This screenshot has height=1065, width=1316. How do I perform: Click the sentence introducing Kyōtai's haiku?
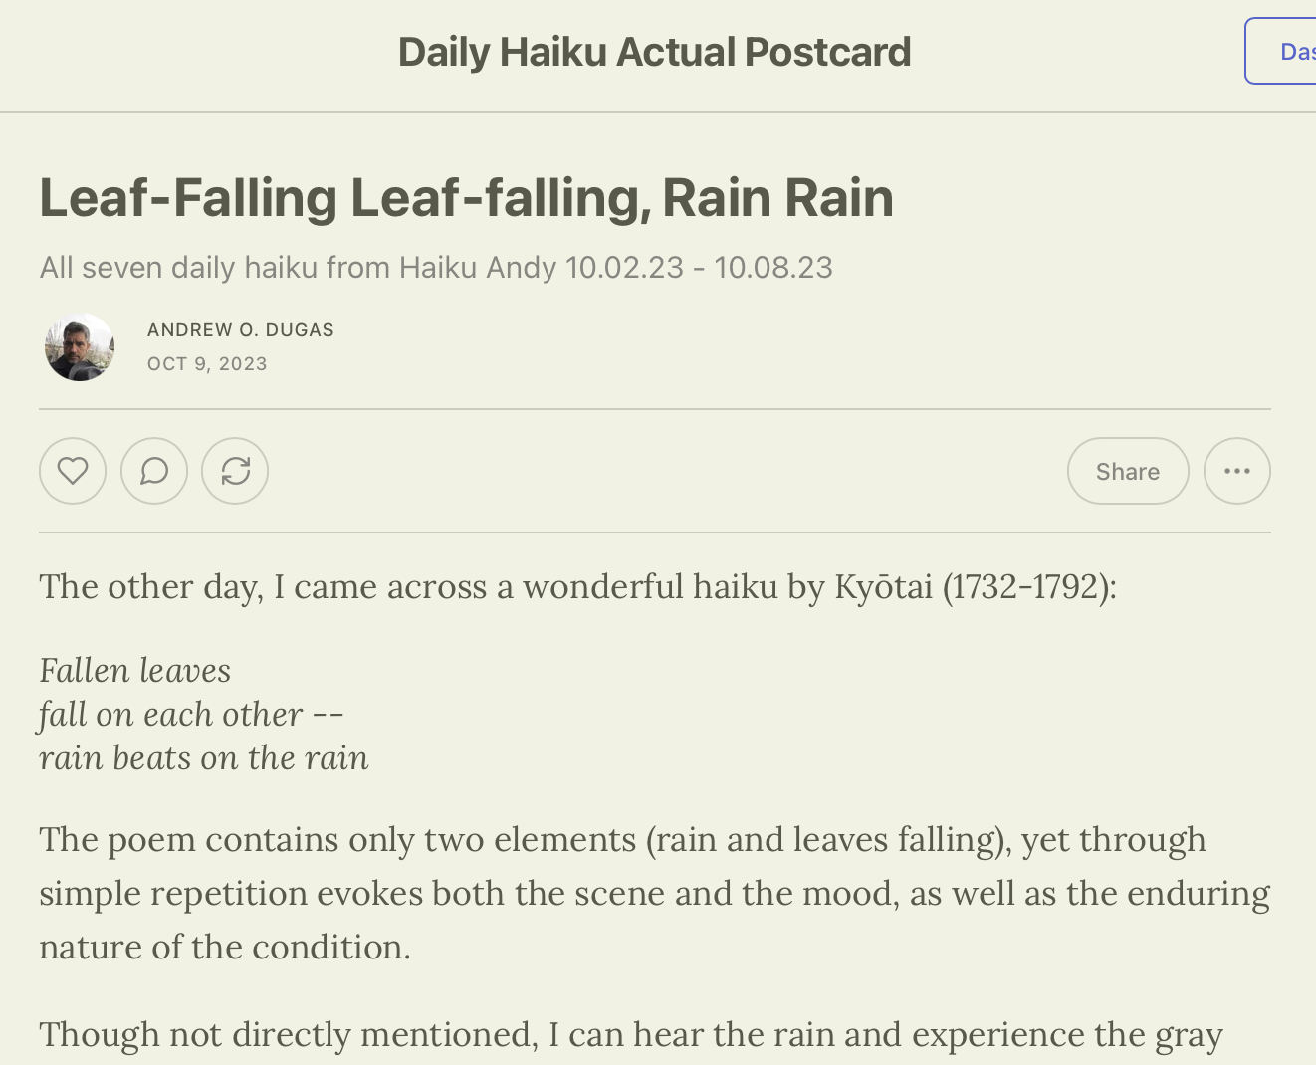[577, 587]
